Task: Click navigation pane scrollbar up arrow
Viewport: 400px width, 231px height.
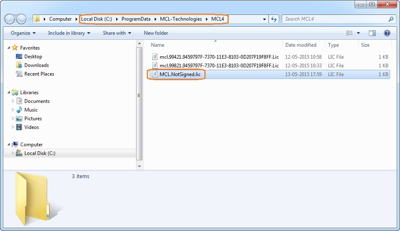Action: click(x=139, y=44)
